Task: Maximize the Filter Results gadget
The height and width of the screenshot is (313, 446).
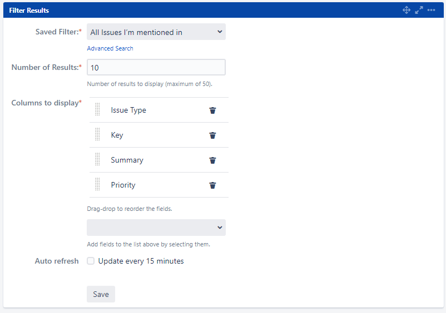Action: (419, 10)
